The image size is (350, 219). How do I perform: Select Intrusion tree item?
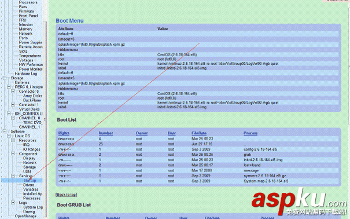tap(25, 24)
